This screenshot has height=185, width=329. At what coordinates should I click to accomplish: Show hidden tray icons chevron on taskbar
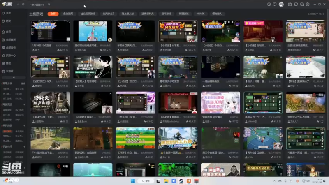pos(274,181)
